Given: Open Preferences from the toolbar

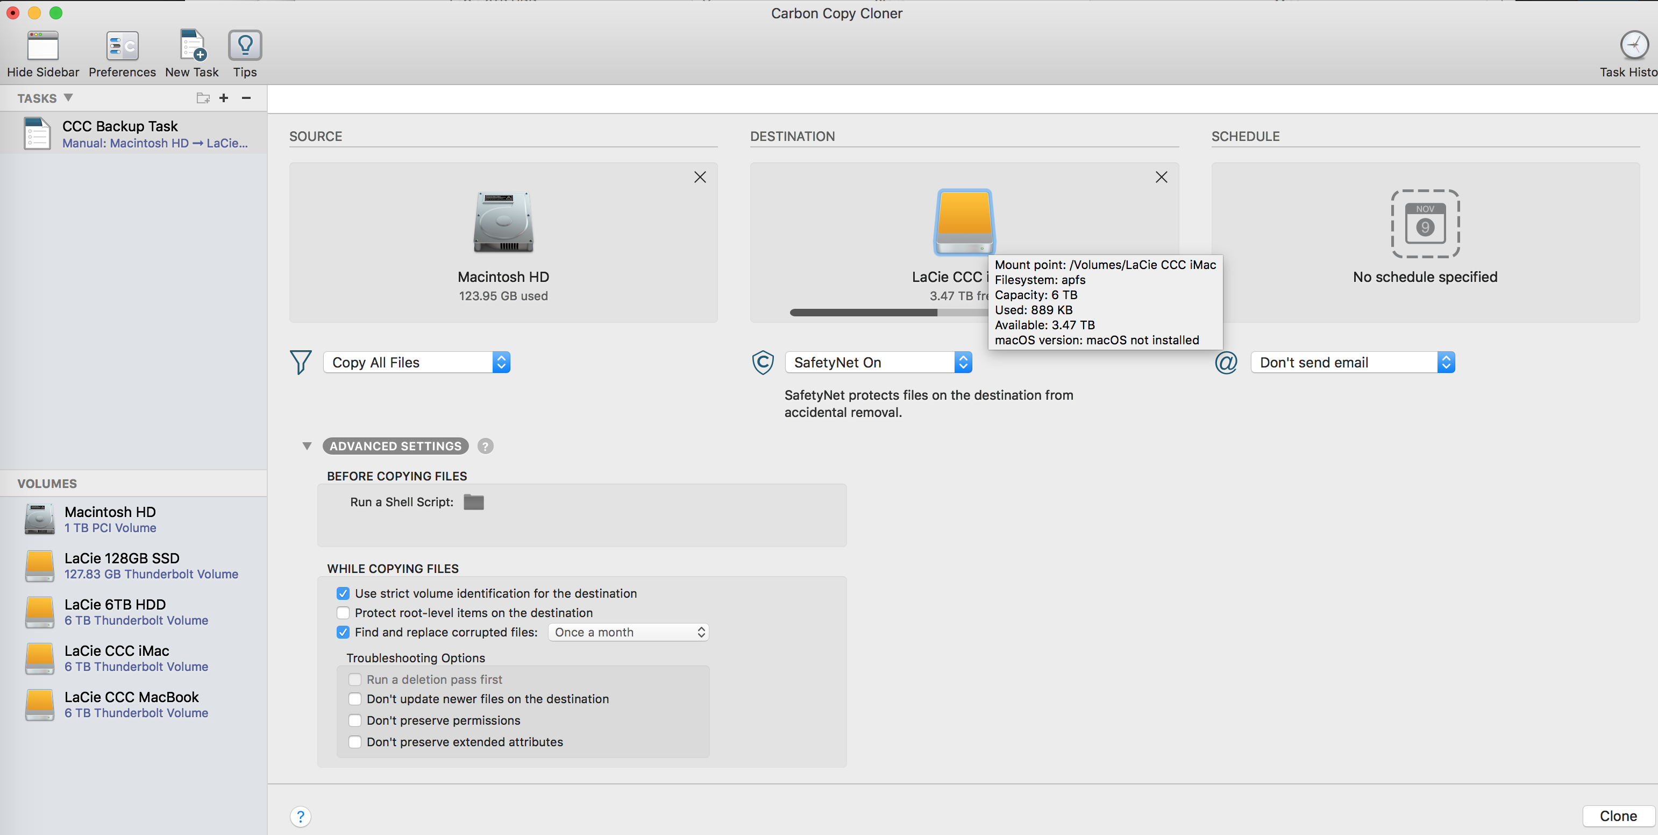Looking at the screenshot, I should point(122,46).
